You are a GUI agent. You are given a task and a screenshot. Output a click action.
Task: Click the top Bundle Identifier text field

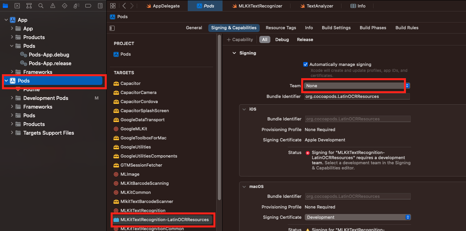pyautogui.click(x=357, y=96)
